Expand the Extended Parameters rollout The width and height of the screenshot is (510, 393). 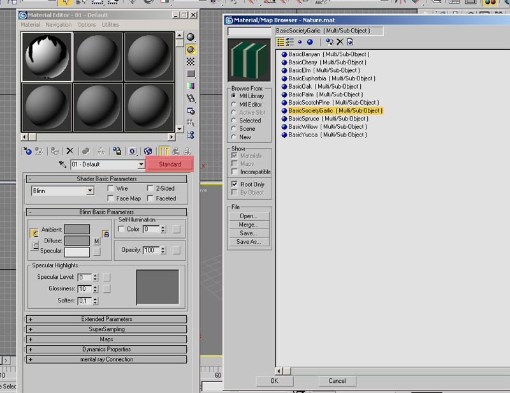coord(106,319)
